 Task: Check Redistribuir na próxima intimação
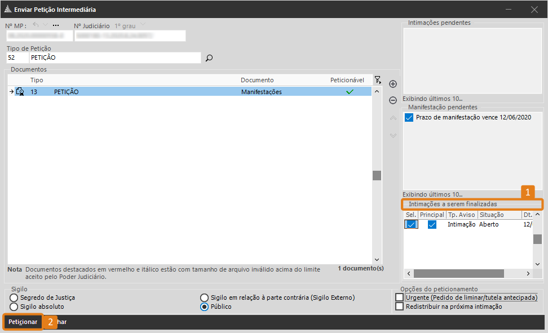pos(400,307)
